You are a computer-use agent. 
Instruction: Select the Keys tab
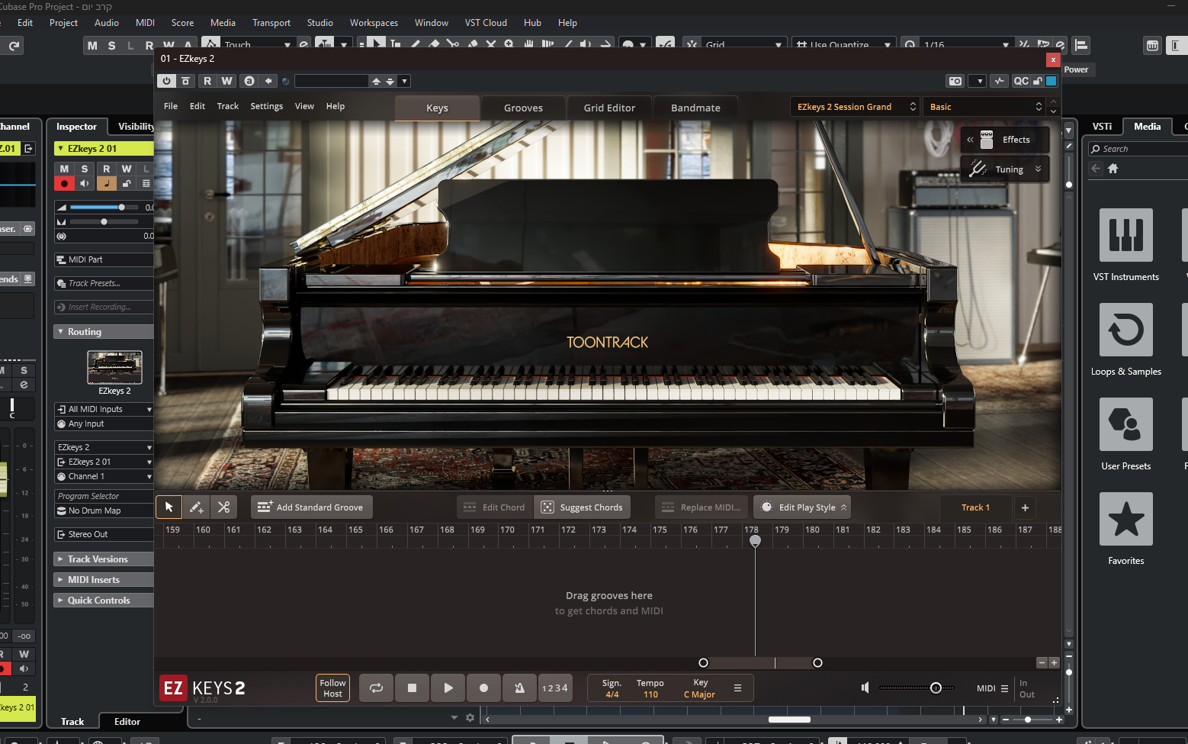(437, 108)
